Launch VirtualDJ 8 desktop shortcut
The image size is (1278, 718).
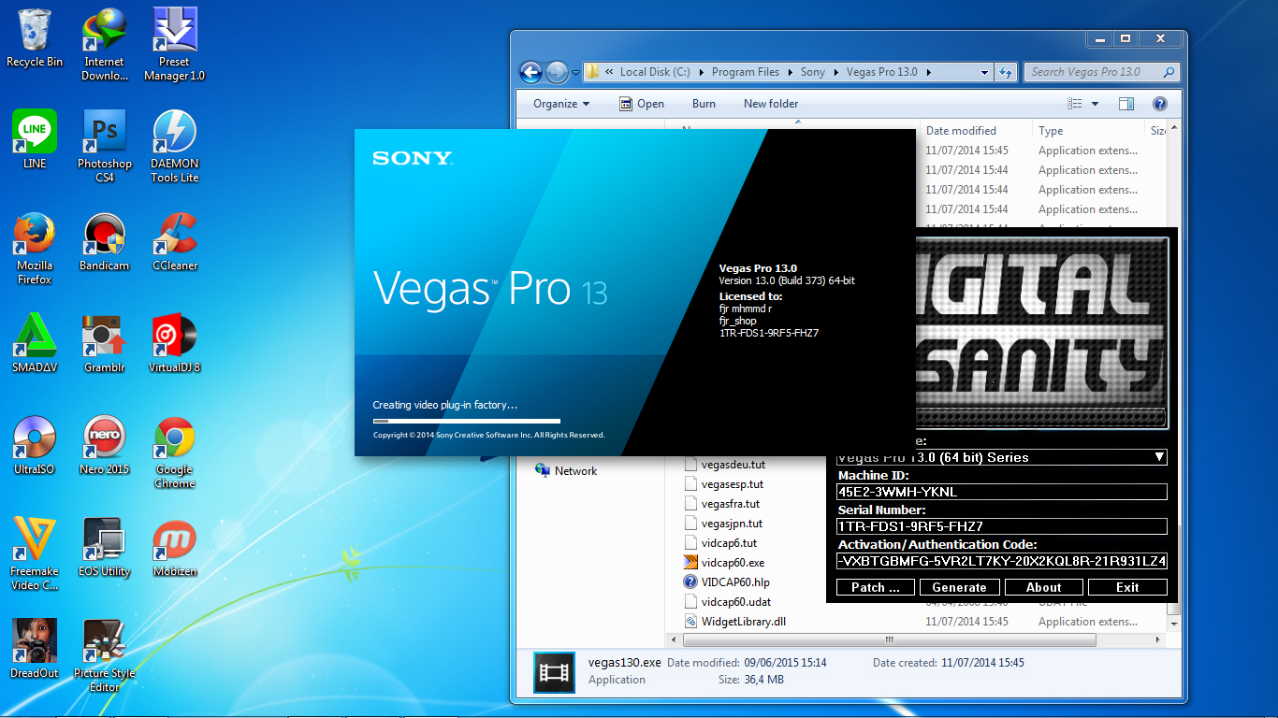[x=174, y=343]
